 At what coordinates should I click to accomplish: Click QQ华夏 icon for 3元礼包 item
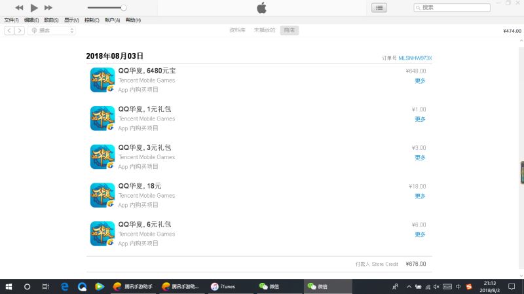(102, 156)
